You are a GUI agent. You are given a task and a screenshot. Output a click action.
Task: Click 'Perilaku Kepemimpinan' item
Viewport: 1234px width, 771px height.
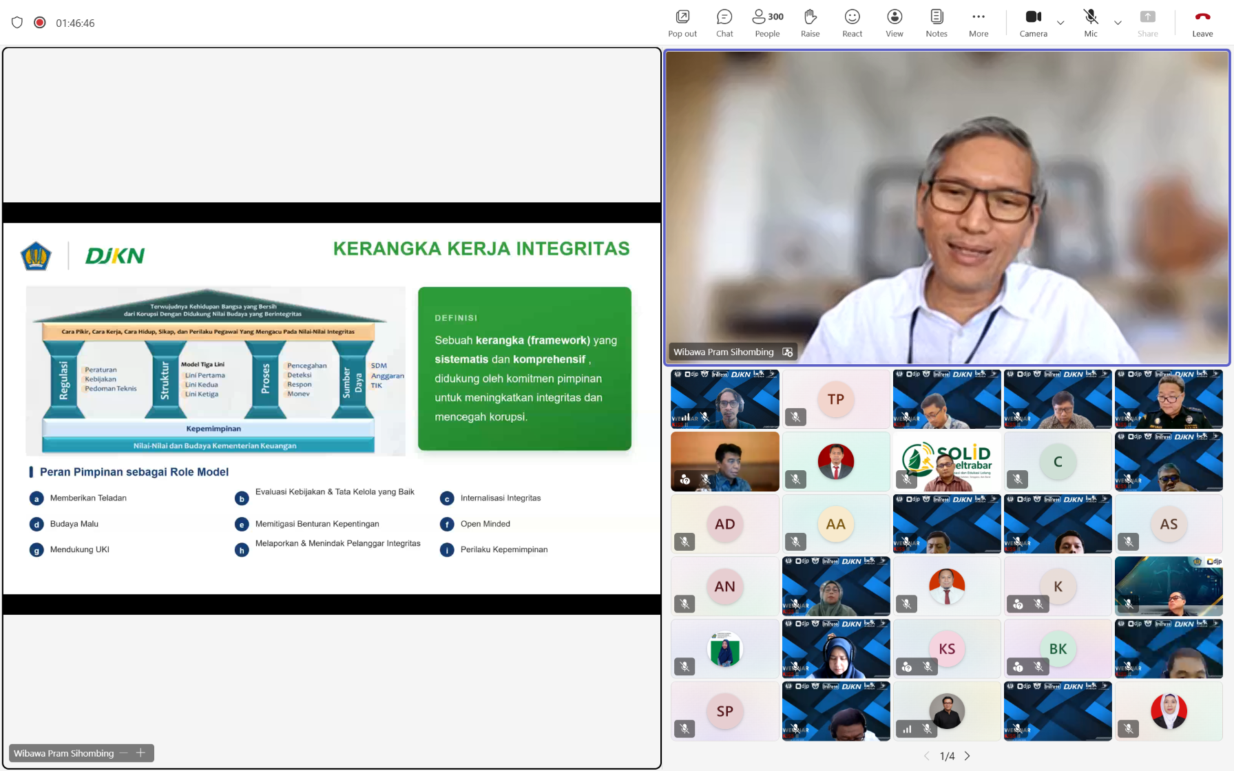click(504, 549)
